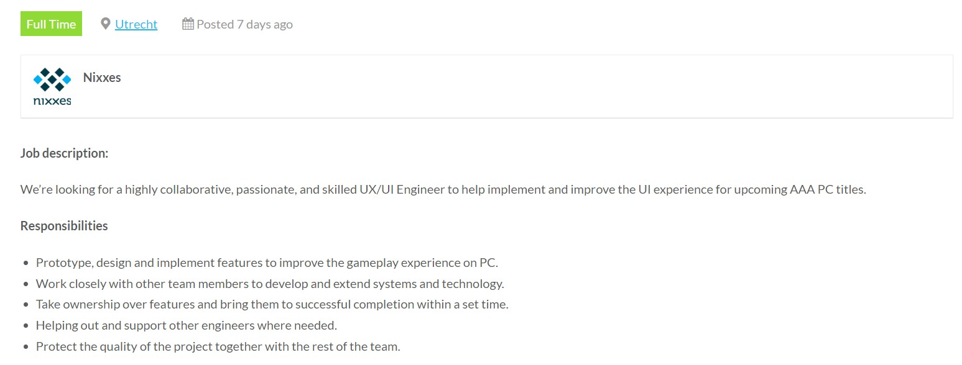This screenshot has height=365, width=962.
Task: Click the "Work closely with other team" line
Action: (270, 284)
